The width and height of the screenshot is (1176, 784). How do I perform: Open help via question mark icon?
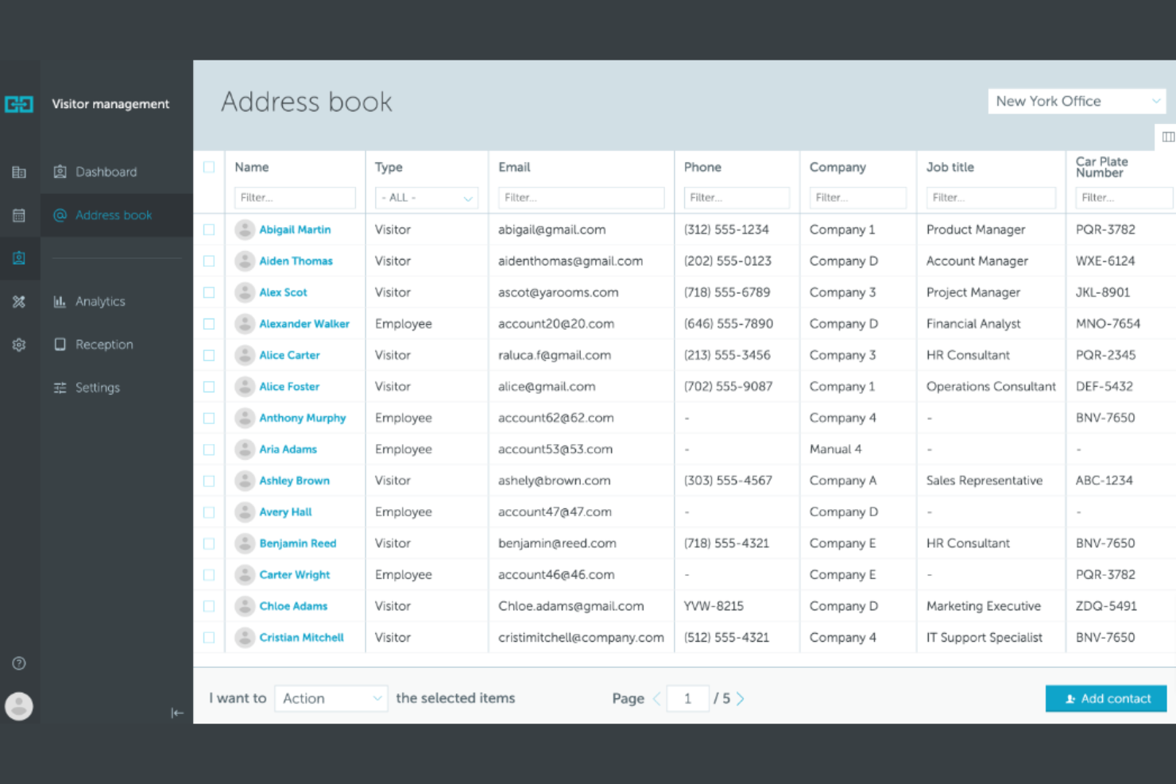[x=19, y=663]
